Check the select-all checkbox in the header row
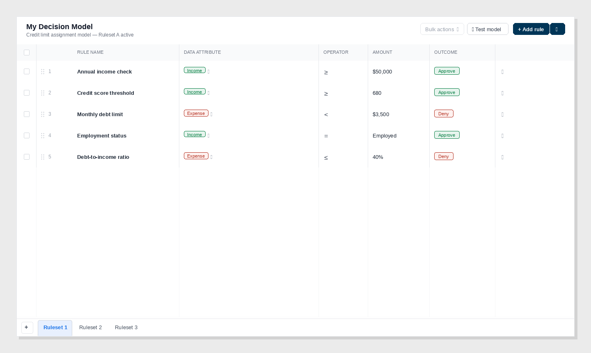Viewport: 591px width, 353px height. point(27,53)
